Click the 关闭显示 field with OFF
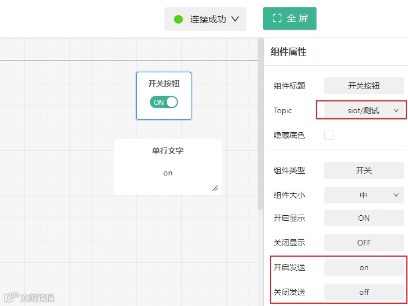408x306 pixels. [x=364, y=243]
